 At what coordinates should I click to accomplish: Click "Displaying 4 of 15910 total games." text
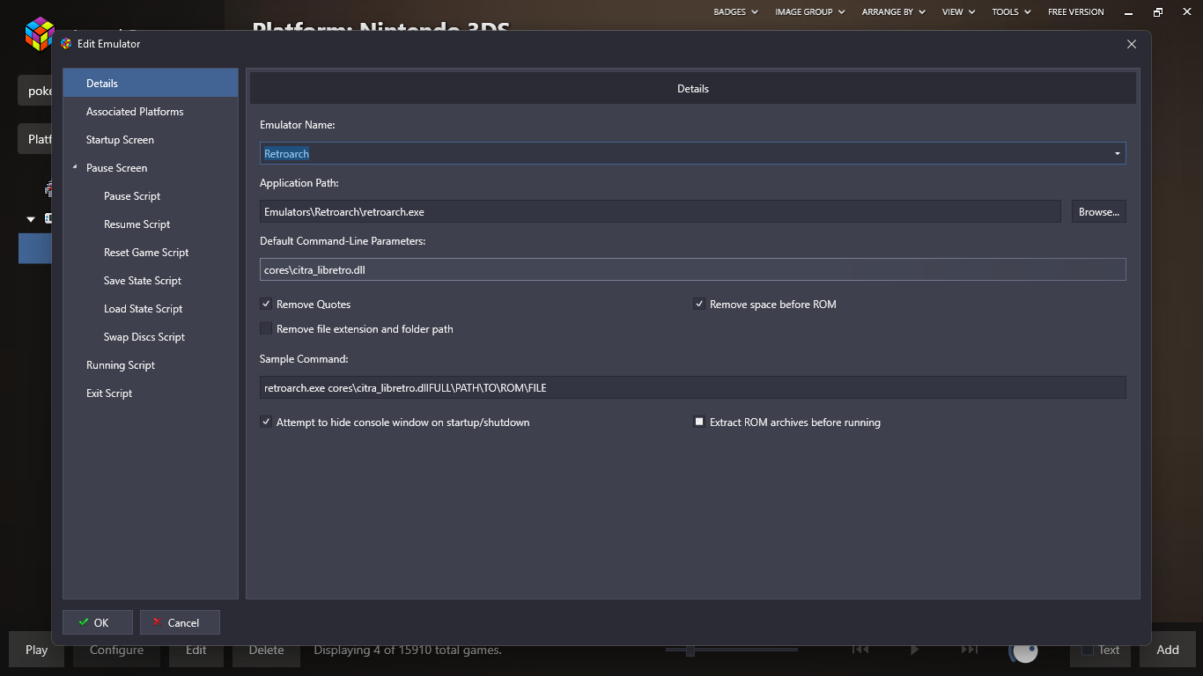click(x=408, y=650)
